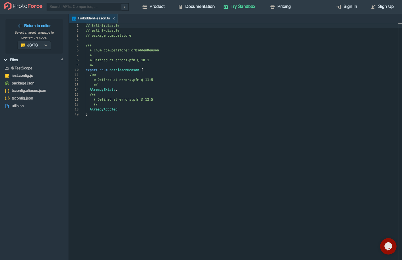The image size is (402, 260).
Task: Click the '// tslint:disable' comment line
Action: click(x=102, y=26)
